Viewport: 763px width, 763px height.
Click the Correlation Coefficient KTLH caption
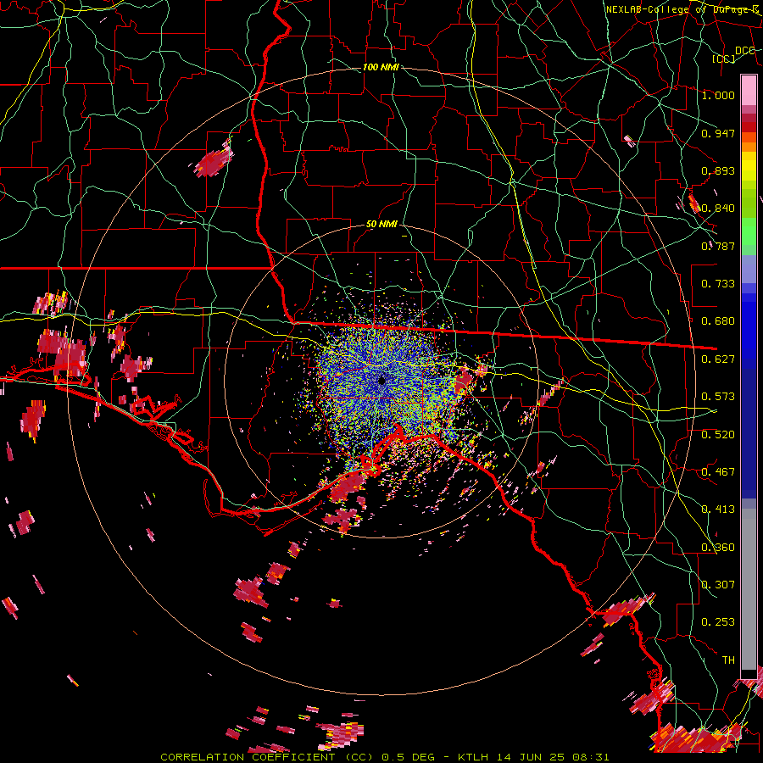click(x=384, y=757)
